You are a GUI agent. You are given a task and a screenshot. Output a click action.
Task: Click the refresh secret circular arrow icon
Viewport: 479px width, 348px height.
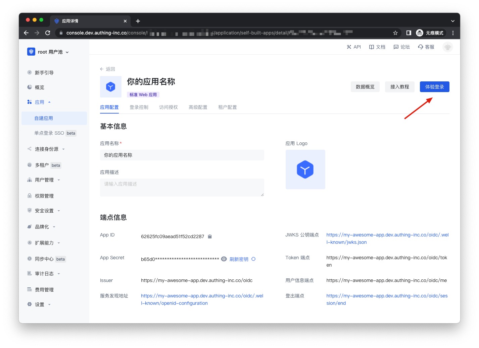click(253, 259)
